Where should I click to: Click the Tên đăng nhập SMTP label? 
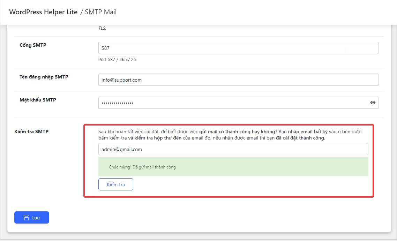click(x=44, y=77)
